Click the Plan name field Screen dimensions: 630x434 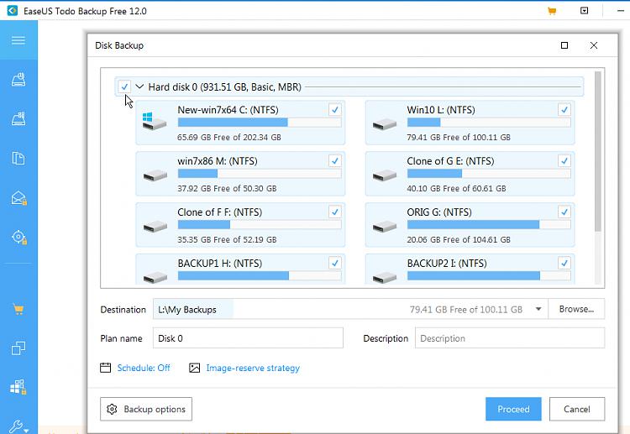pyautogui.click(x=248, y=338)
